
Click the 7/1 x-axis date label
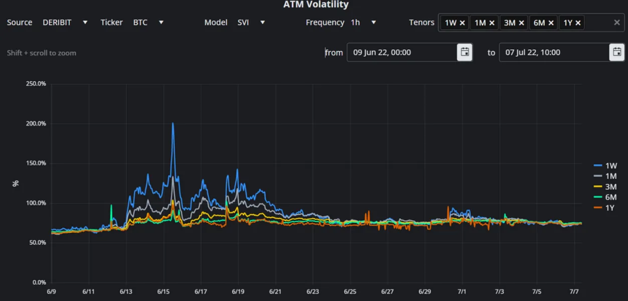(x=462, y=291)
